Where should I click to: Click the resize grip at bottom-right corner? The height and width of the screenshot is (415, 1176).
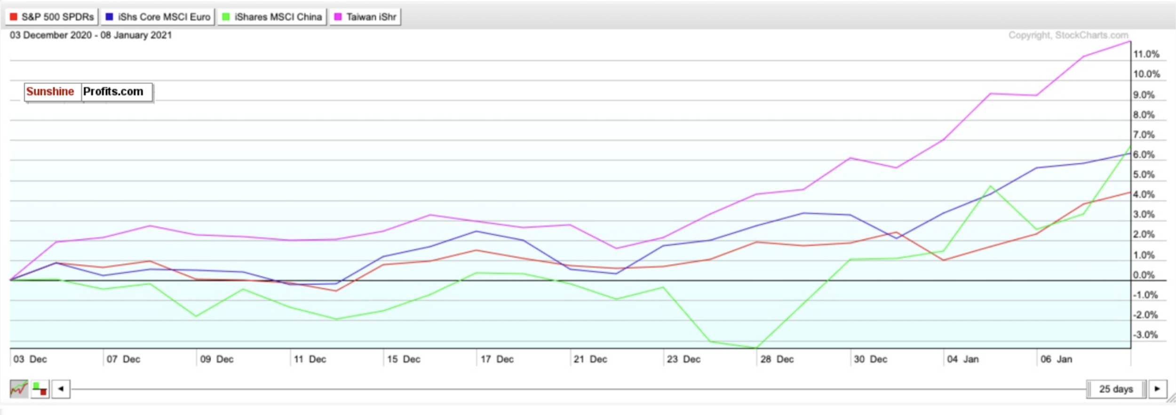(x=1171, y=398)
